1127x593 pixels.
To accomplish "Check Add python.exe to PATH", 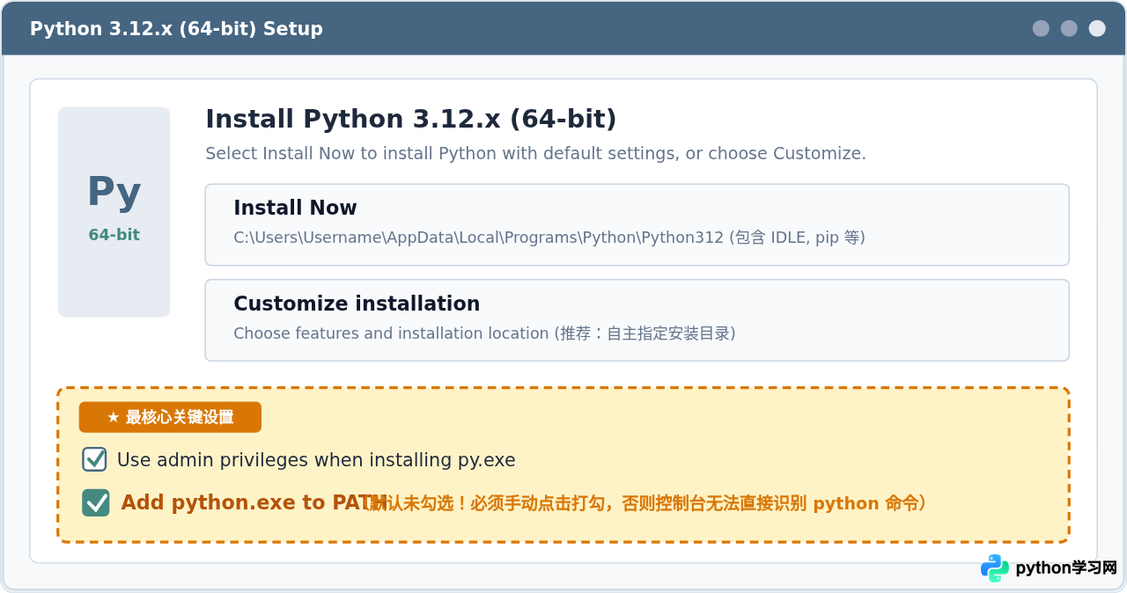I will pos(96,502).
